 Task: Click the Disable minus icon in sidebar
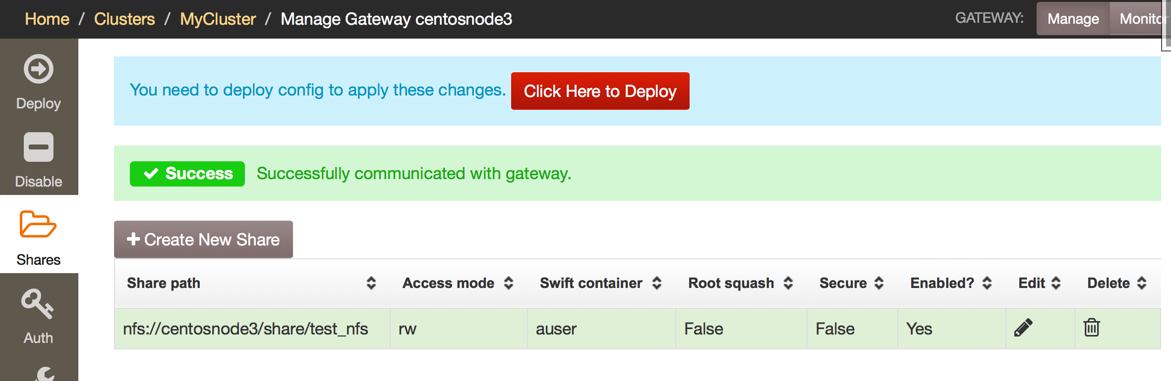point(39,147)
